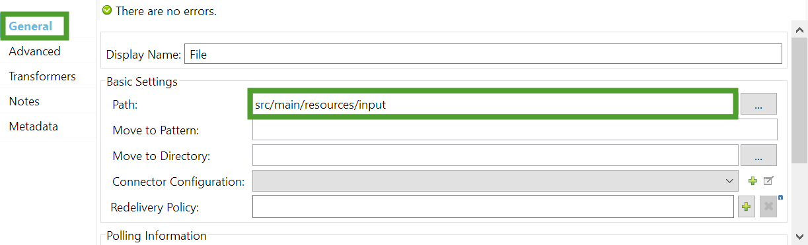The width and height of the screenshot is (808, 245).
Task: Add a Redelivery Policy using green plus
Action: click(746, 207)
